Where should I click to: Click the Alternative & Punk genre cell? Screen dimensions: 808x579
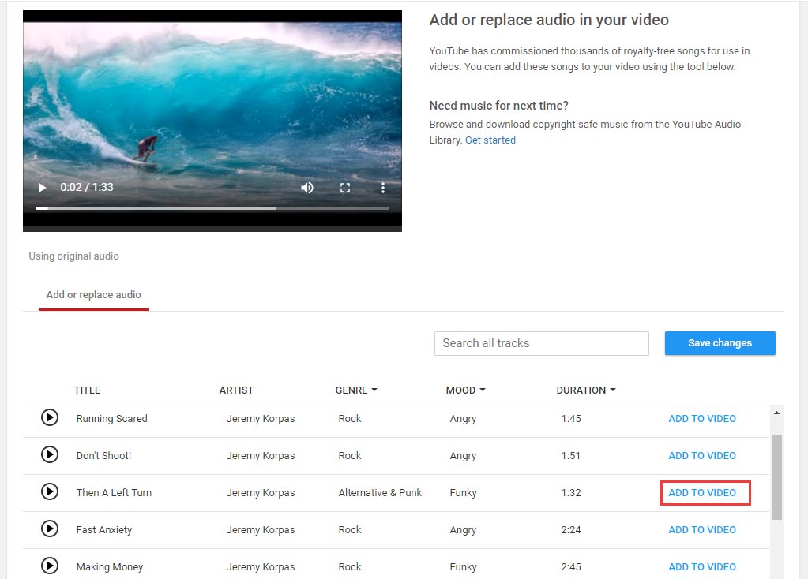[x=380, y=492]
